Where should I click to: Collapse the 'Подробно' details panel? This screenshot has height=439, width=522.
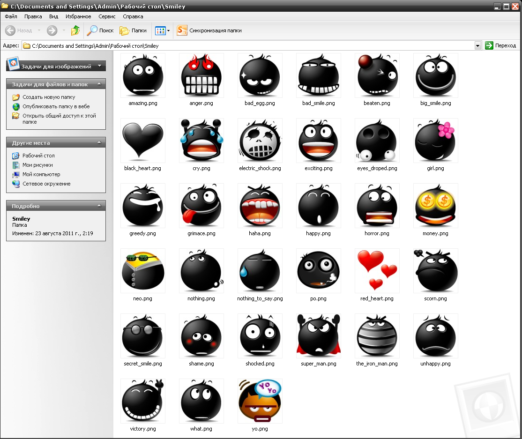(99, 206)
